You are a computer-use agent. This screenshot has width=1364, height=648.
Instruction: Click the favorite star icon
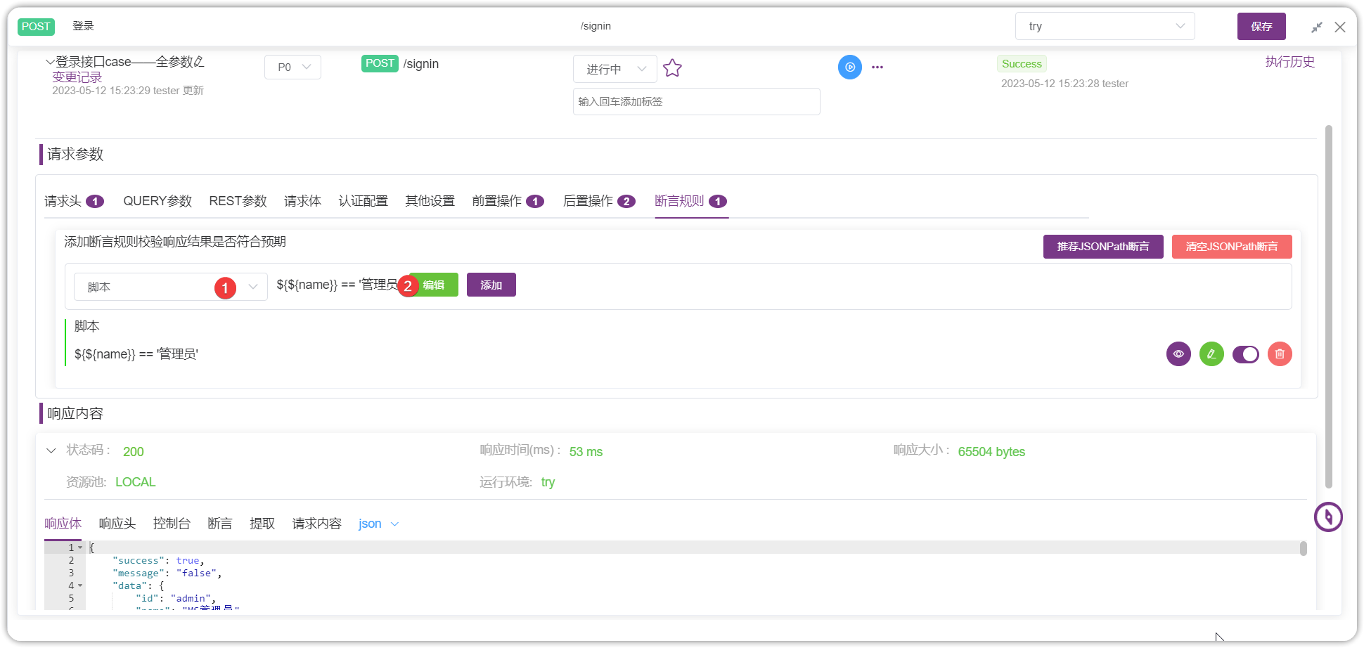672,68
